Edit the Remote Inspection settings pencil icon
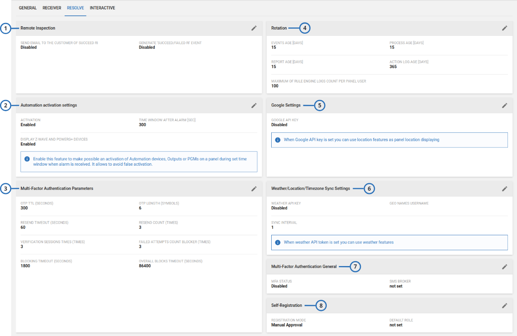Viewport: 517px width, 336px height. (254, 28)
